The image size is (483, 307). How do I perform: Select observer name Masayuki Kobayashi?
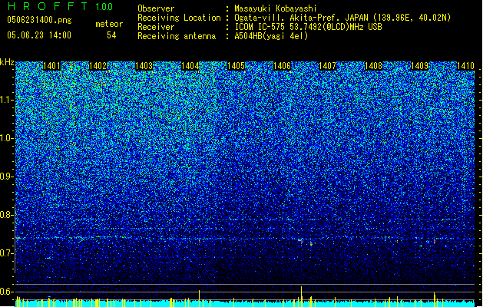pos(276,8)
